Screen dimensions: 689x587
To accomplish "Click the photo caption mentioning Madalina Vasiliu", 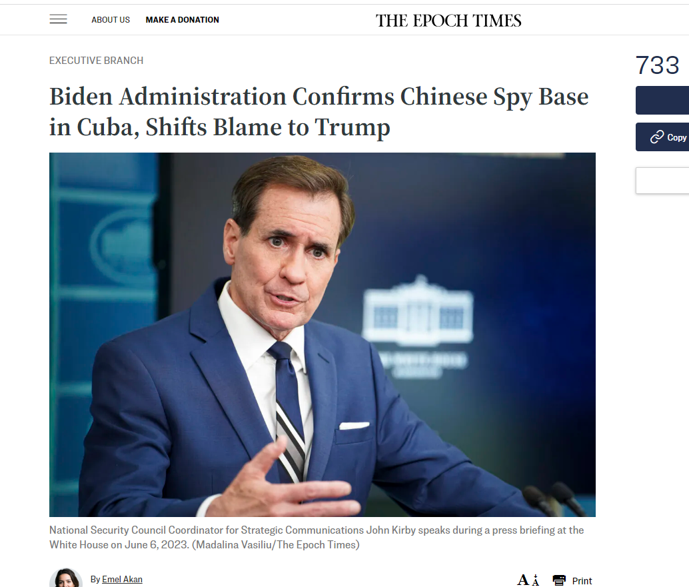I will pyautogui.click(x=317, y=537).
